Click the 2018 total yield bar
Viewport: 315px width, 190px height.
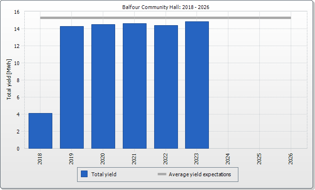(x=40, y=131)
